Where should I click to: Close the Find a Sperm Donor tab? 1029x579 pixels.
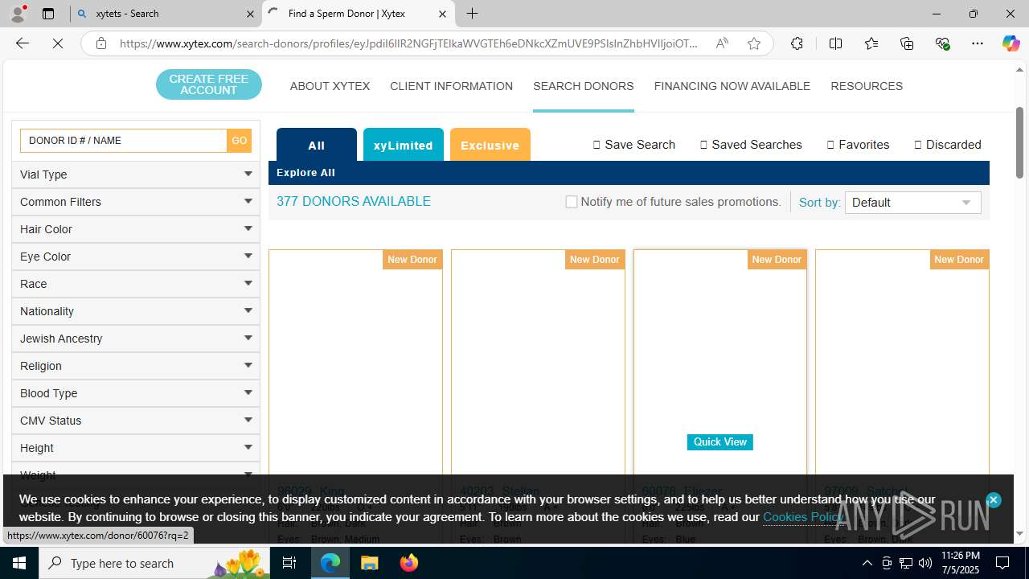pos(442,14)
